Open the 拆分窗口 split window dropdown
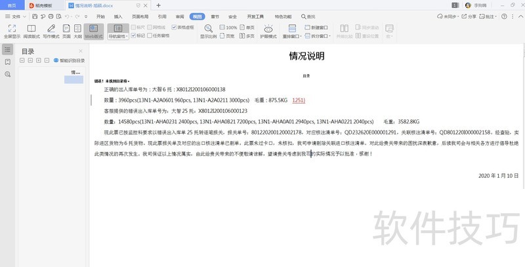Image resolution: width=525 pixels, height=267 pixels. point(318,36)
